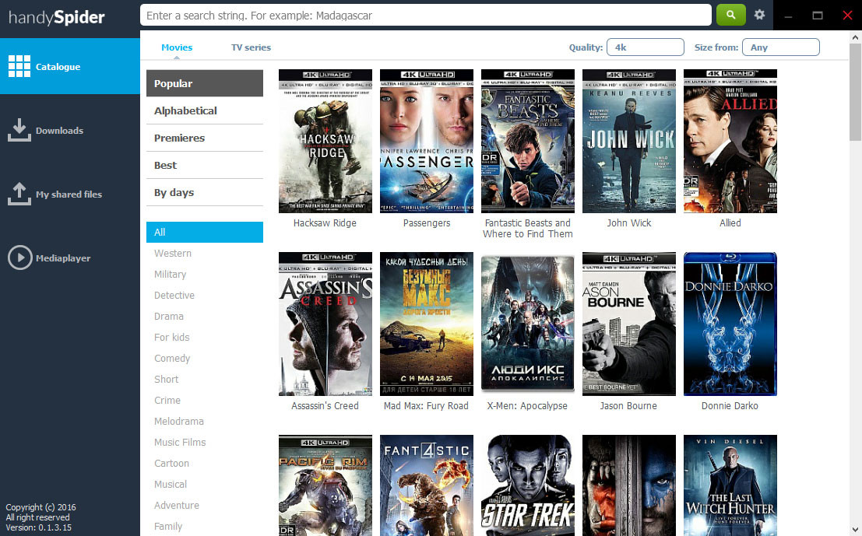This screenshot has width=862, height=536.
Task: Open the X-Men: Apocalypse poster
Action: 528,324
